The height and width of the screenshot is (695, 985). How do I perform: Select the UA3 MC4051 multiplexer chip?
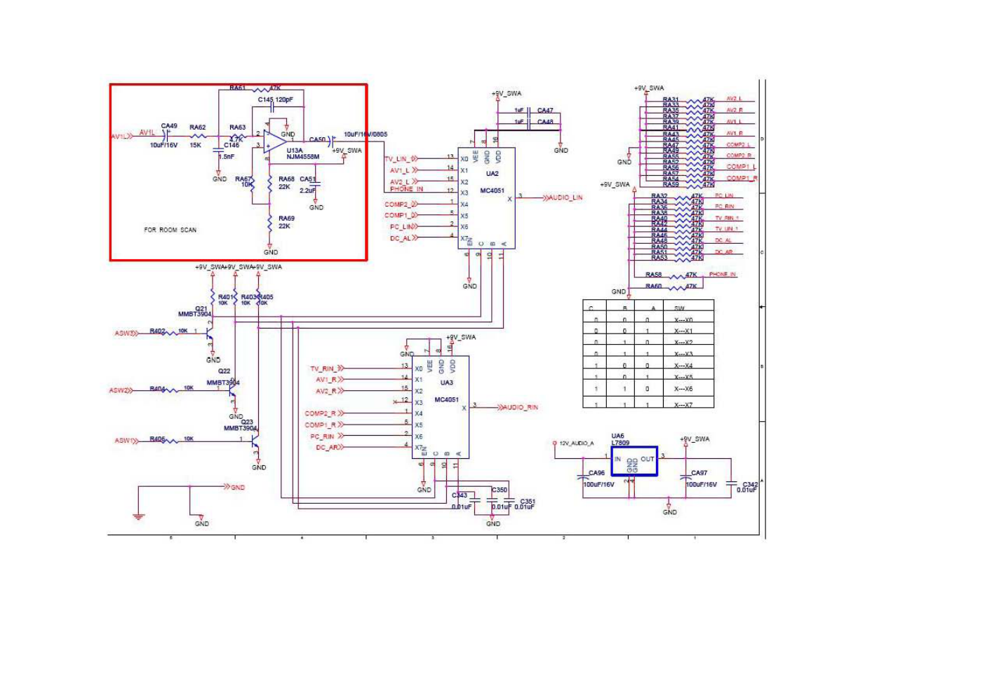441,407
